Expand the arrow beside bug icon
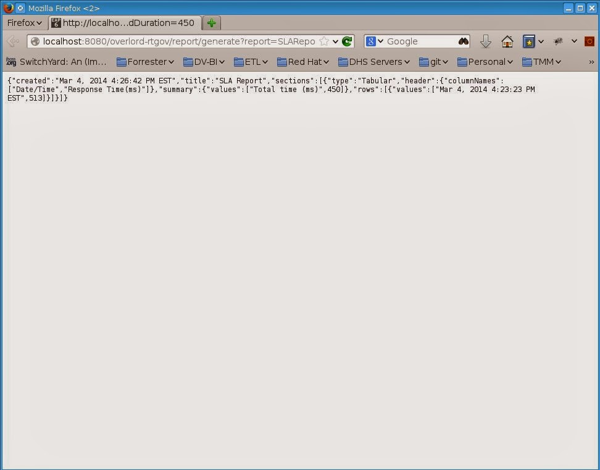This screenshot has width=600, height=470. tap(574, 41)
